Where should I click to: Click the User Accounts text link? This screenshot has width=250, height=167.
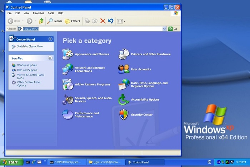(x=141, y=69)
